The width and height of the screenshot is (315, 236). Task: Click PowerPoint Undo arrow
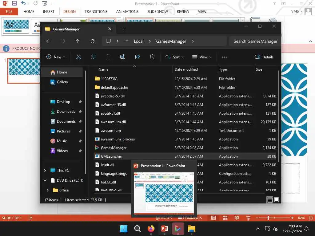coord(23,3)
